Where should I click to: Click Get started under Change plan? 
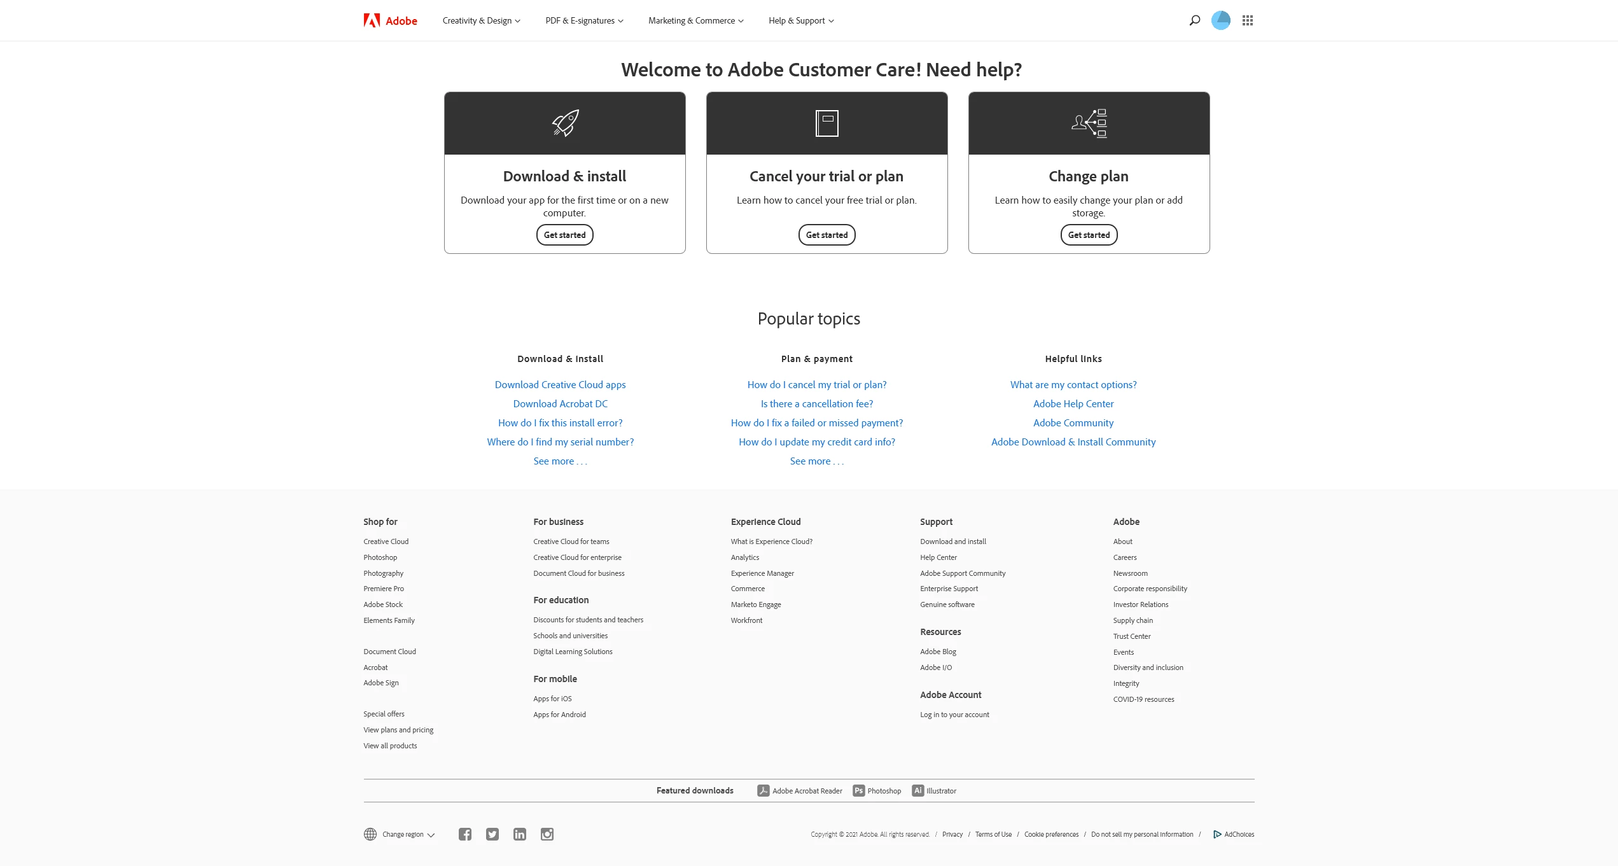tap(1089, 235)
